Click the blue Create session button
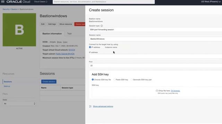 pos(49,82)
